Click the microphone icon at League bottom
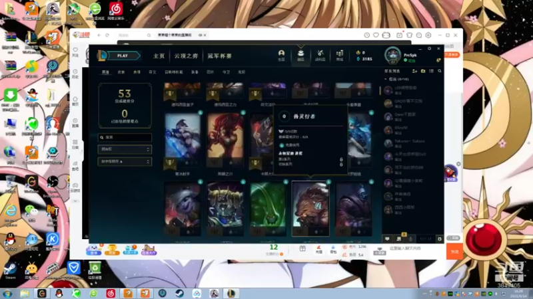 coord(410,239)
